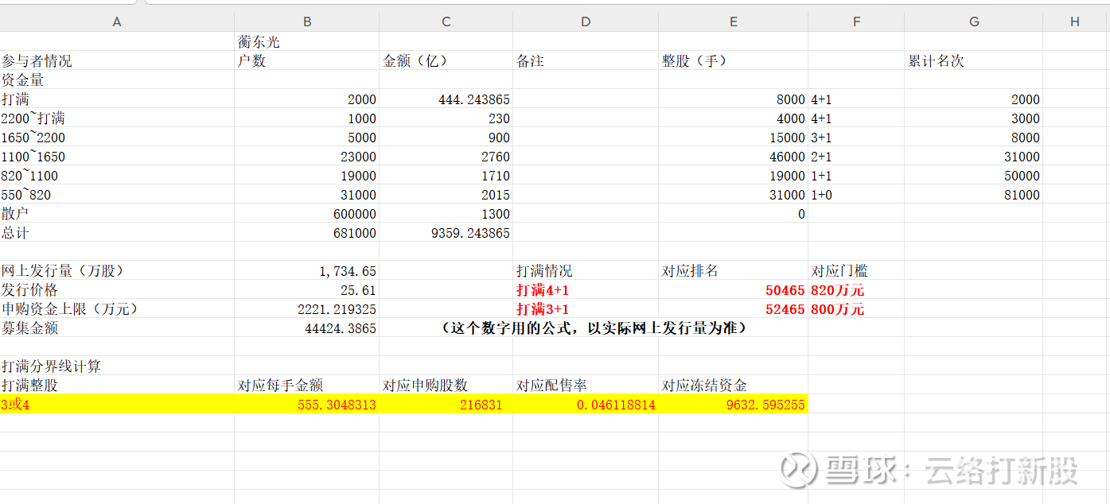Click the 1100~1650 row label
This screenshot has width=1110, height=504.
(x=117, y=157)
